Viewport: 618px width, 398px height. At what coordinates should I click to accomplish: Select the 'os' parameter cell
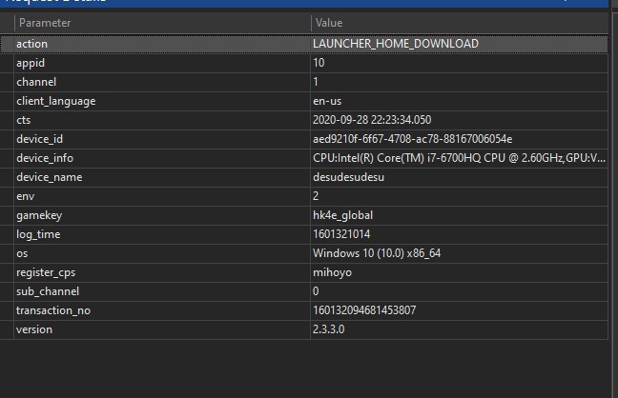click(x=162, y=253)
